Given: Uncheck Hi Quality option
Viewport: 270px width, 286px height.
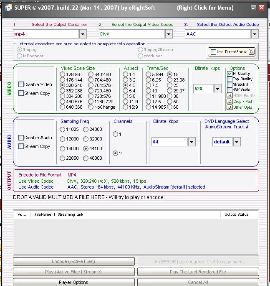Looking at the screenshot, I should click(x=230, y=74).
